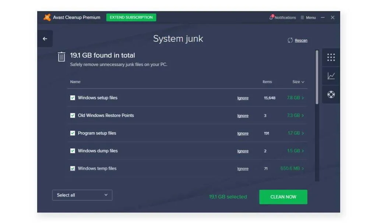The height and width of the screenshot is (223, 377).
Task: Ignore Old Windows Restore Points
Action: [243, 116]
